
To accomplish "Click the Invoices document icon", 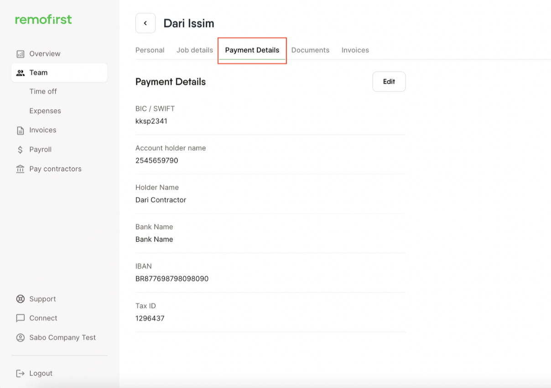I will pyautogui.click(x=20, y=131).
